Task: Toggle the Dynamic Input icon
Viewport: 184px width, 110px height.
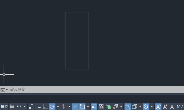Action: point(38,107)
